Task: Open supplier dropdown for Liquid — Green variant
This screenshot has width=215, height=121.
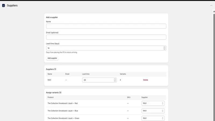Action: pos(153,118)
